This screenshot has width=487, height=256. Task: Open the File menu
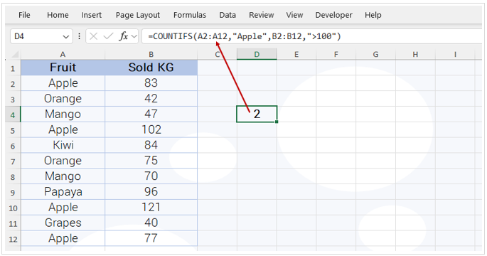(24, 15)
